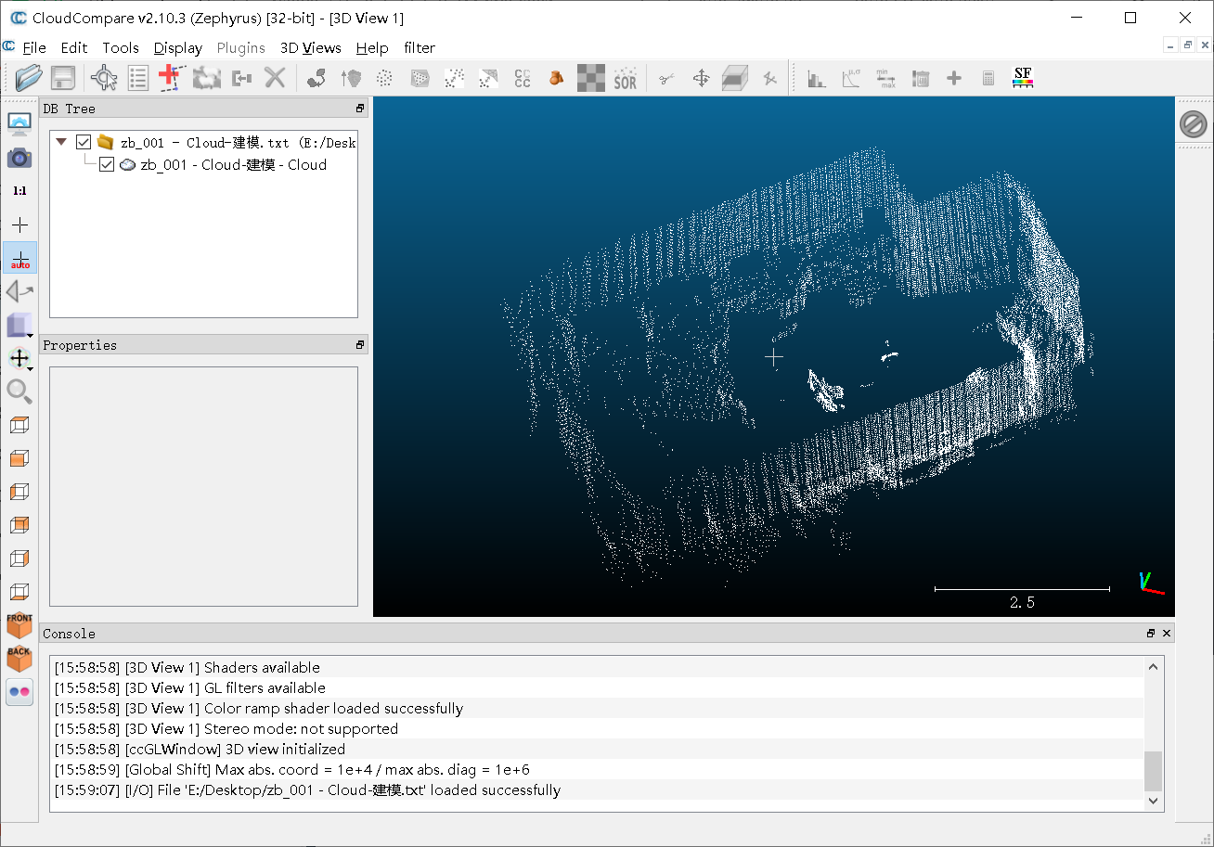Screen dimensions: 1214x847
Task: Click the Subsample point cloud icon
Action: click(x=385, y=79)
